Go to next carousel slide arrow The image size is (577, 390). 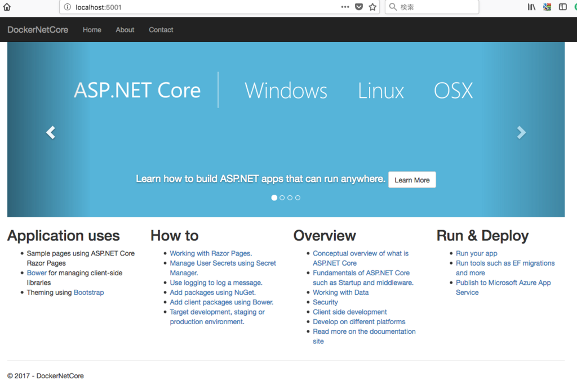coord(521,132)
